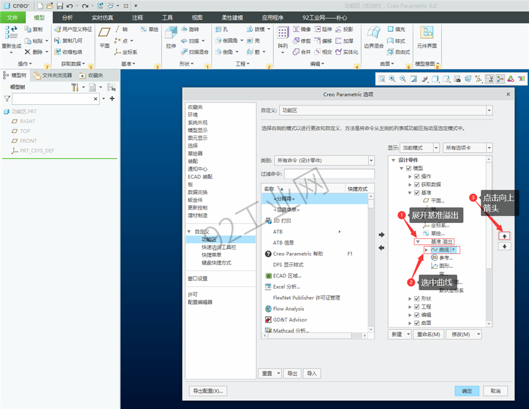
Task: Click the Solidify (实体化) tool
Action: click(347, 52)
